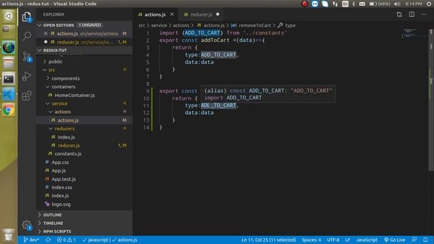Click the Go Live button
This screenshot has width=434, height=244.
[x=395, y=240]
